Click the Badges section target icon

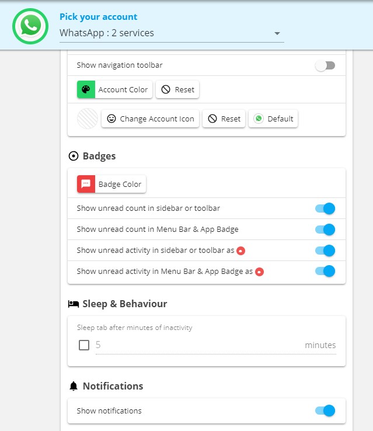74,156
